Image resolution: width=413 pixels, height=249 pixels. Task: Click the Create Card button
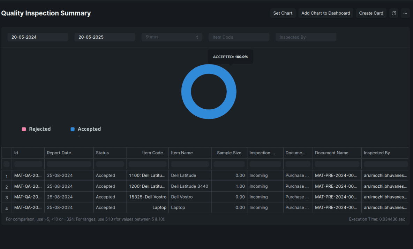(x=371, y=13)
